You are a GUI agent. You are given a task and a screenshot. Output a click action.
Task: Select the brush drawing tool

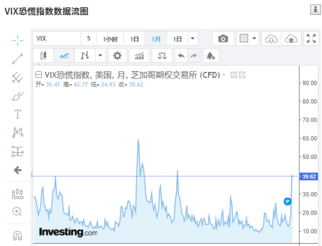pyautogui.click(x=17, y=96)
